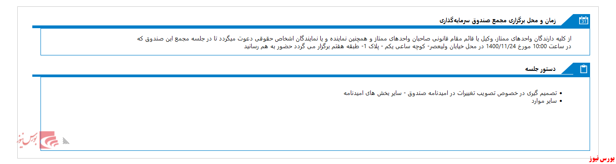616x164 pixels.
Task: Click the gray diagonal stripes beside the watermark logo
Action: (x=66, y=141)
